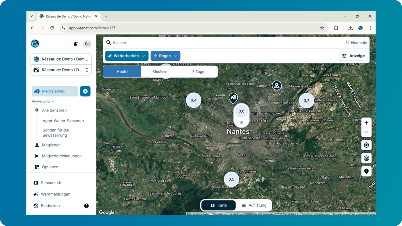
Task: View site information icon
Action: coord(64,28)
